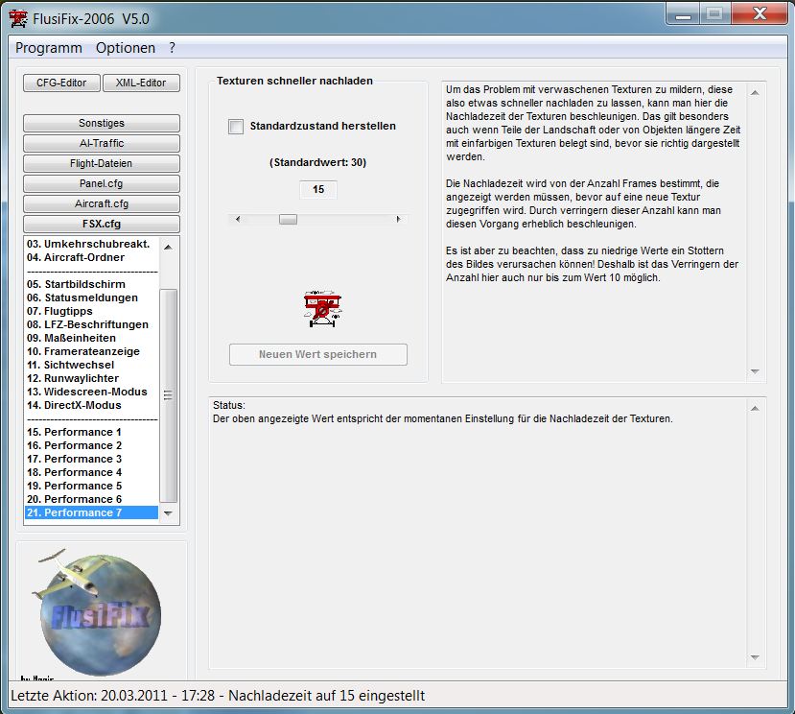The height and width of the screenshot is (714, 795).
Task: Click the description text scroll-down arrow
Action: [755, 371]
